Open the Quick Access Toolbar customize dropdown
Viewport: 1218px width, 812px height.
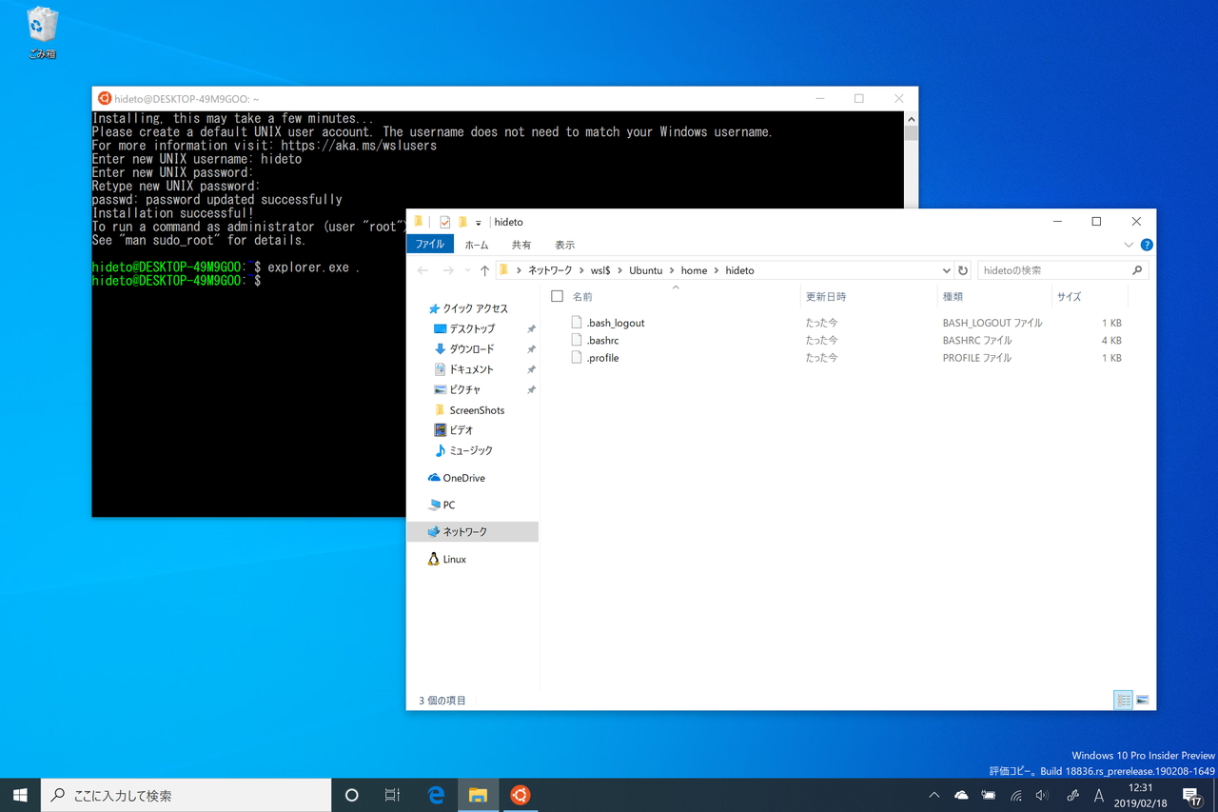pyautogui.click(x=477, y=222)
